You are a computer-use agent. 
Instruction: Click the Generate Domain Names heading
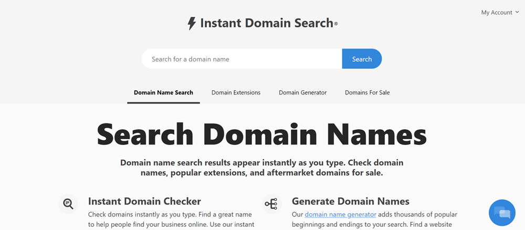(x=351, y=201)
